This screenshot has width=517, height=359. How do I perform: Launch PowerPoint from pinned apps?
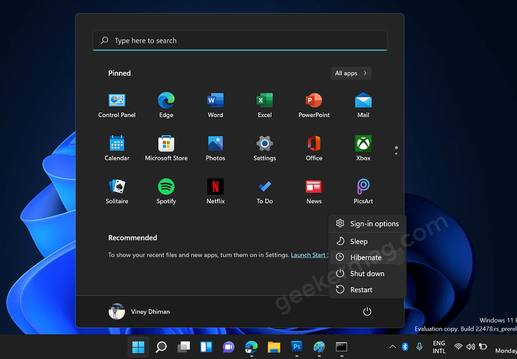click(x=314, y=105)
